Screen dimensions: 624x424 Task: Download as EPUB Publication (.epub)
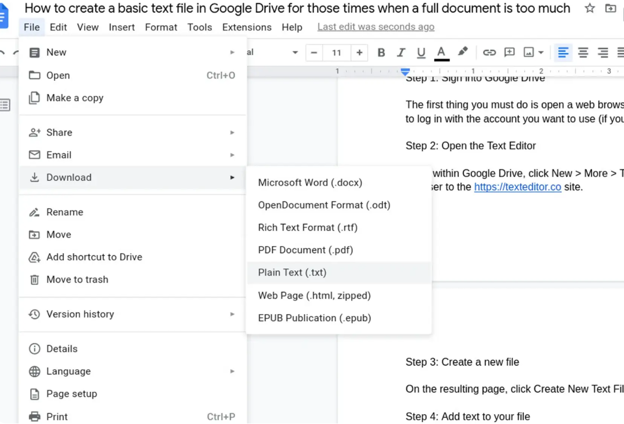tap(339, 318)
